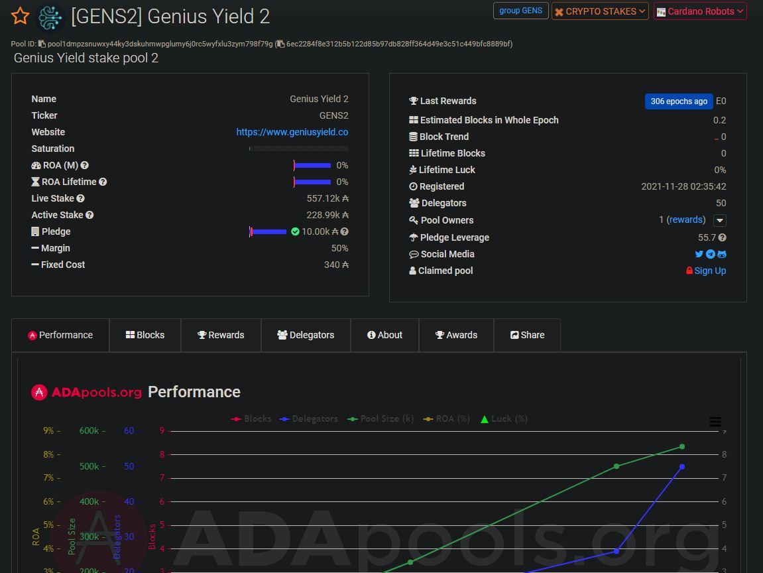The height and width of the screenshot is (573, 763).
Task: Open the pool's Twitter social icon
Action: point(699,254)
